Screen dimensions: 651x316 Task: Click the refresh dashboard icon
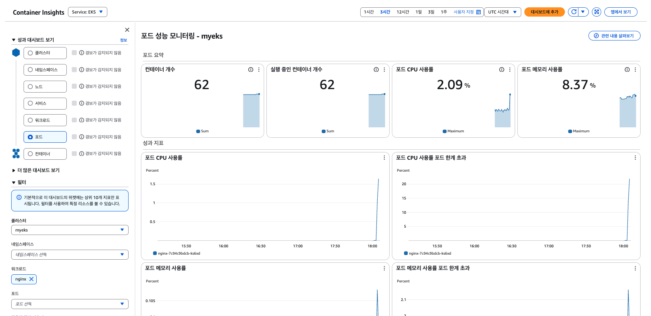coord(573,12)
